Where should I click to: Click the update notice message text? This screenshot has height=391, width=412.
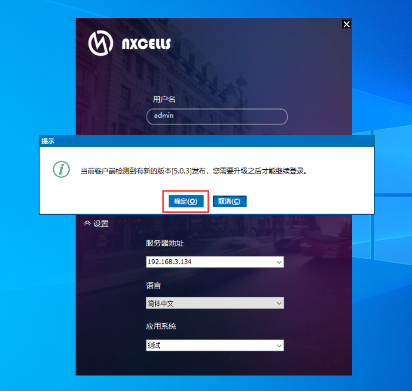pos(194,171)
